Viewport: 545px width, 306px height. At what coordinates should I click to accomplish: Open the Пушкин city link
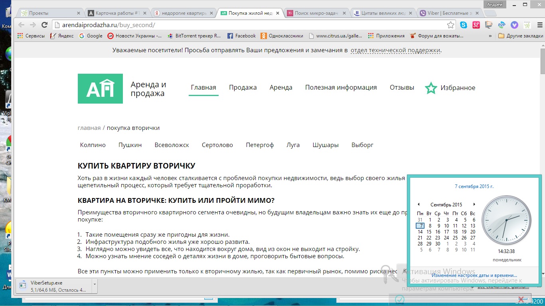[x=130, y=145]
